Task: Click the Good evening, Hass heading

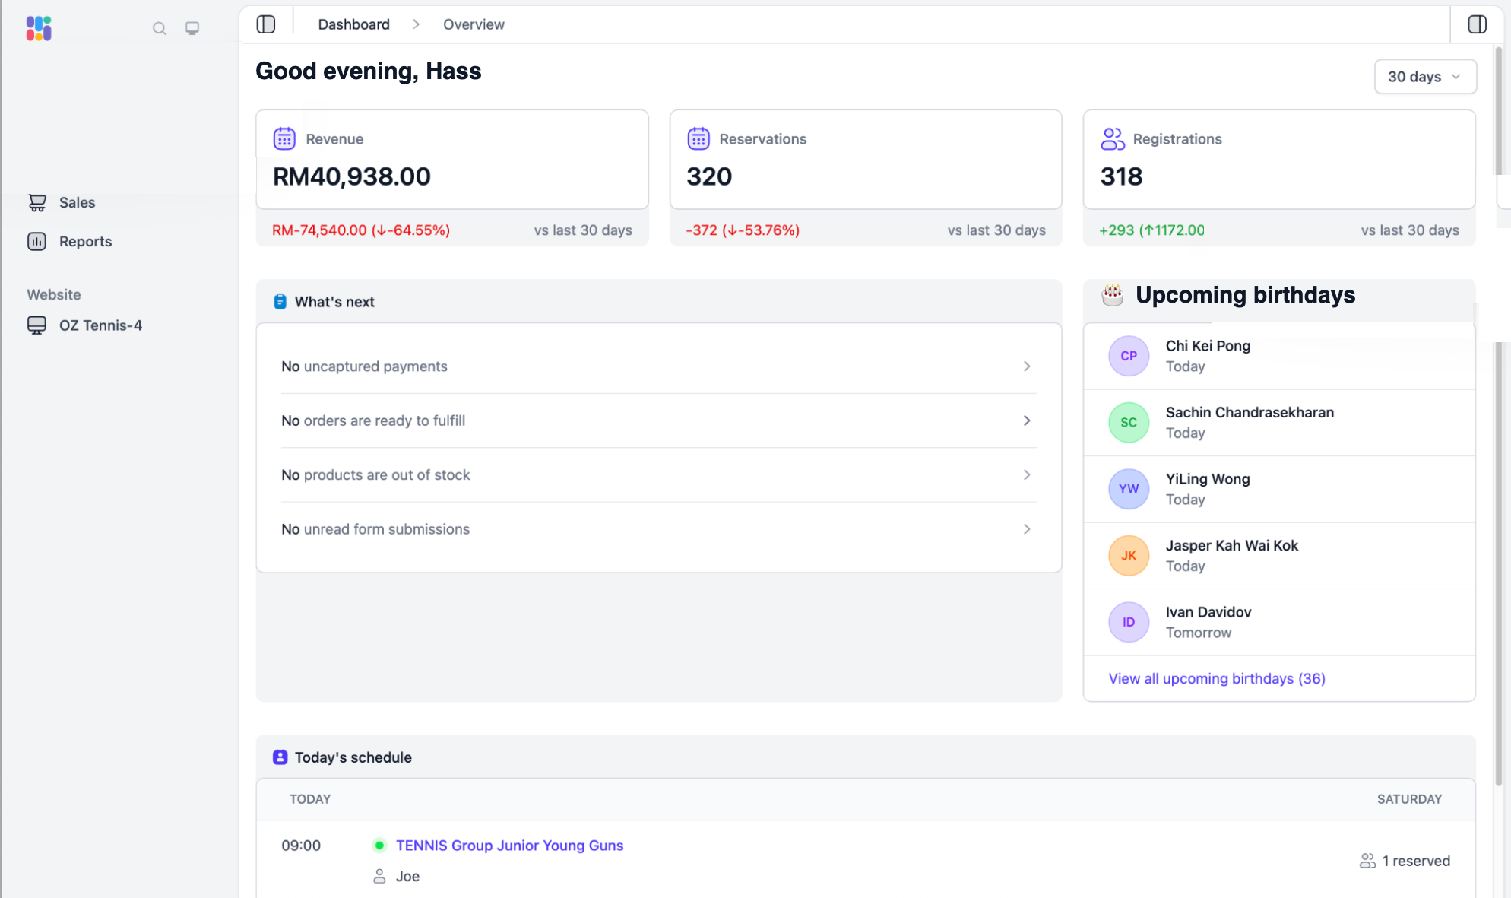Action: click(369, 71)
